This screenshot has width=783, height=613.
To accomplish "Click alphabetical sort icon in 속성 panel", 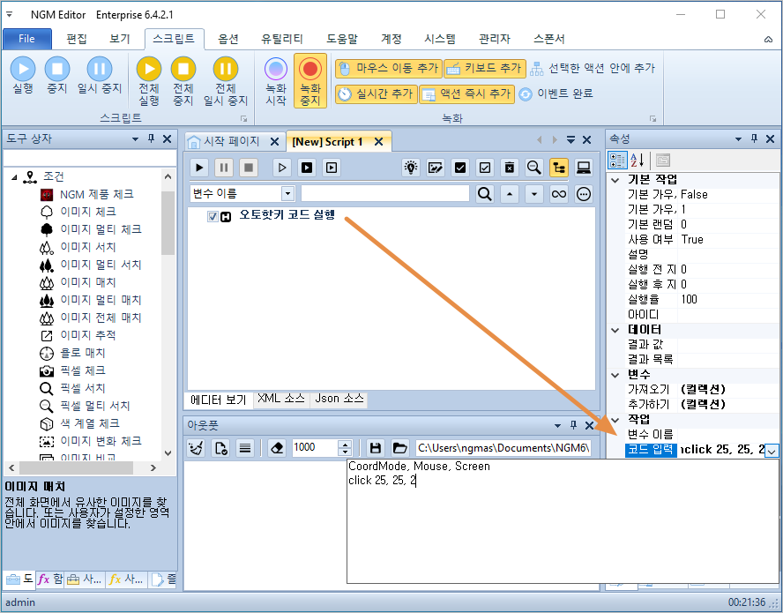I will tap(638, 161).
